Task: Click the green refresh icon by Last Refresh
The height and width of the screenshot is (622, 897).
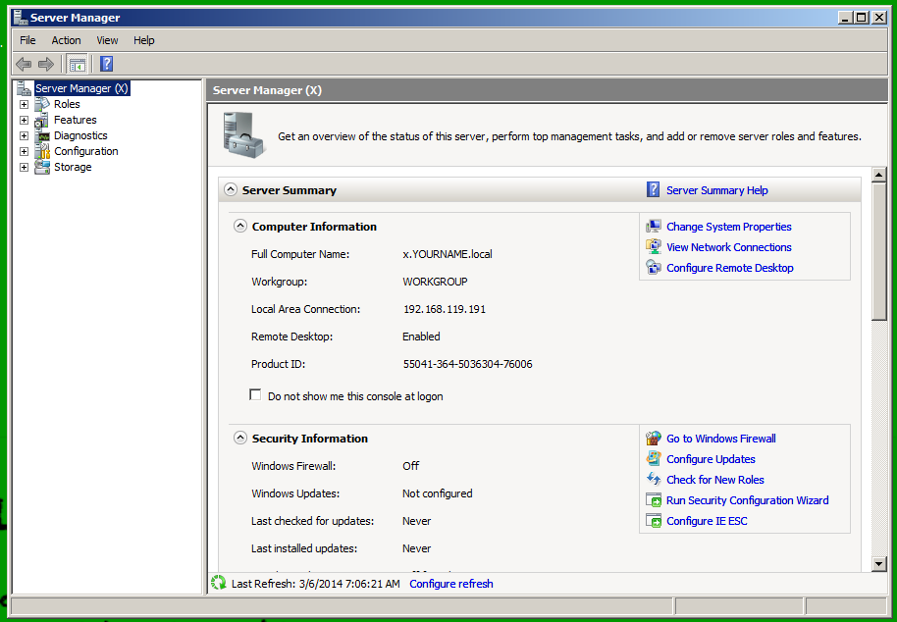Action: pos(219,584)
